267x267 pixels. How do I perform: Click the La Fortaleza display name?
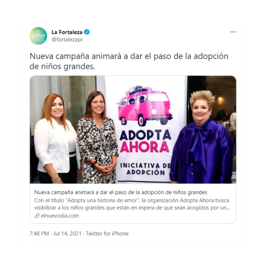[67, 32]
